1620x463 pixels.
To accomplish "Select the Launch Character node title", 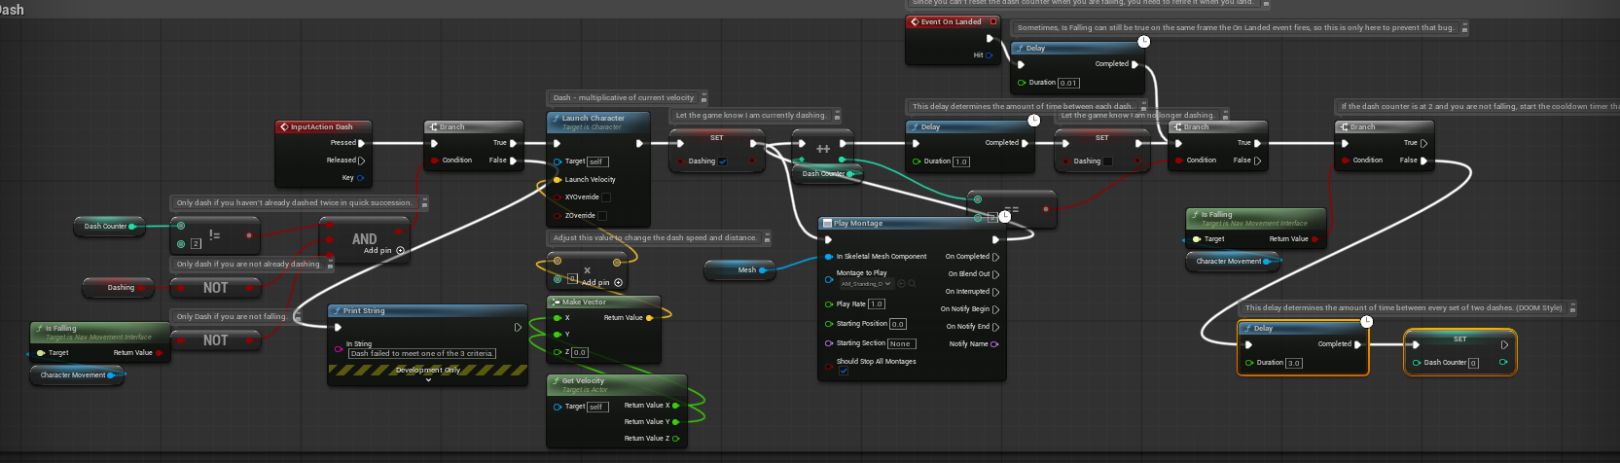I will (593, 118).
